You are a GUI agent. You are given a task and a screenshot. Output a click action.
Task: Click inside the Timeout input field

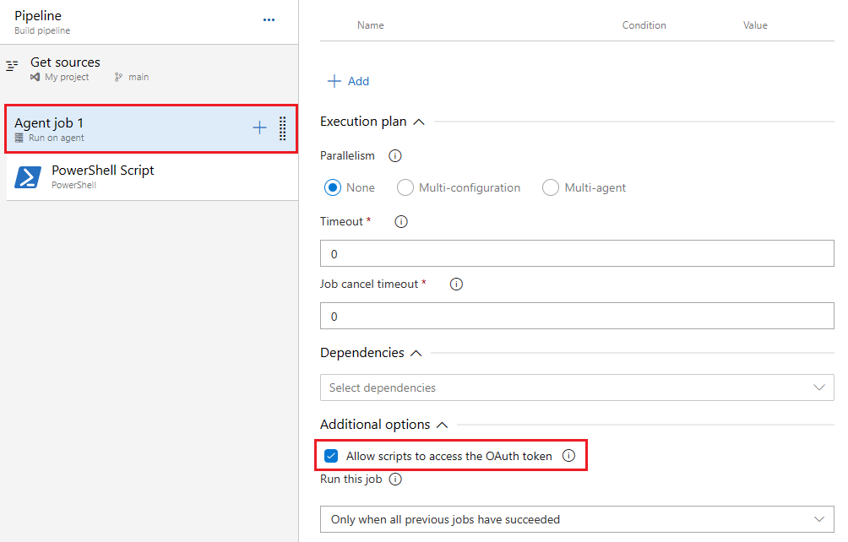(x=577, y=253)
